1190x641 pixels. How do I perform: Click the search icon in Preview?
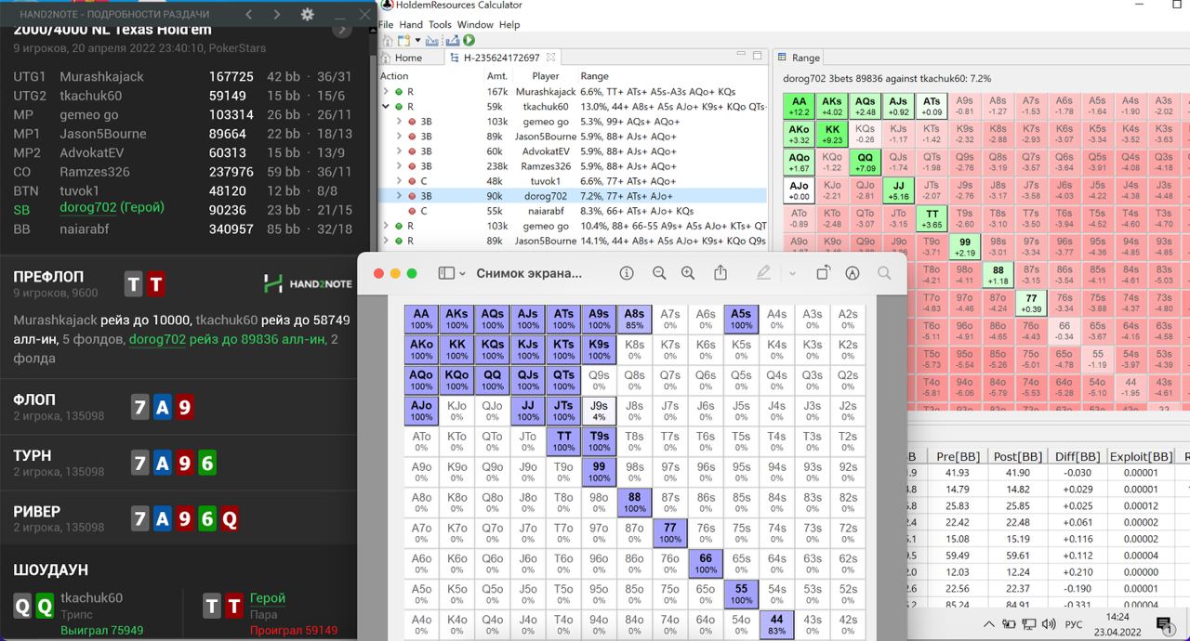click(884, 273)
